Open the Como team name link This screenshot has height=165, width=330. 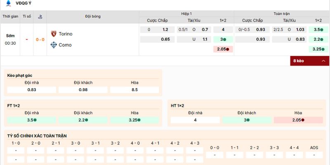point(65,45)
